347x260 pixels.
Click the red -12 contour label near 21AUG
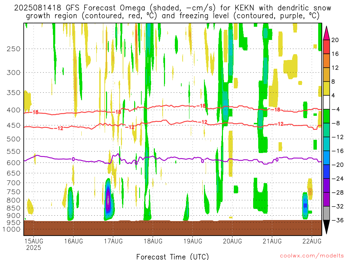(x=279, y=124)
